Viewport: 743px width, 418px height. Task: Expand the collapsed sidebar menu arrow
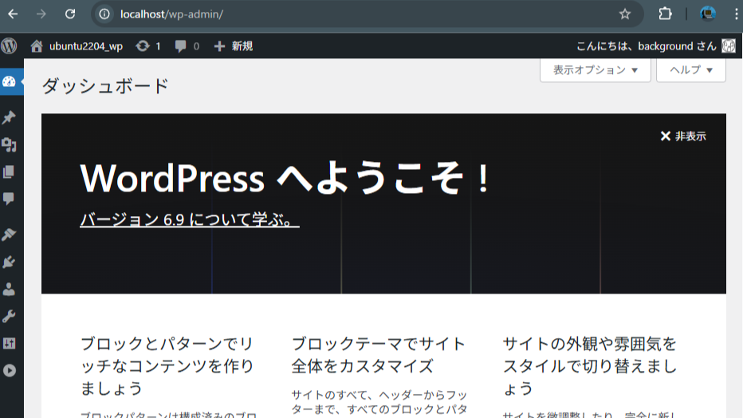coord(10,370)
